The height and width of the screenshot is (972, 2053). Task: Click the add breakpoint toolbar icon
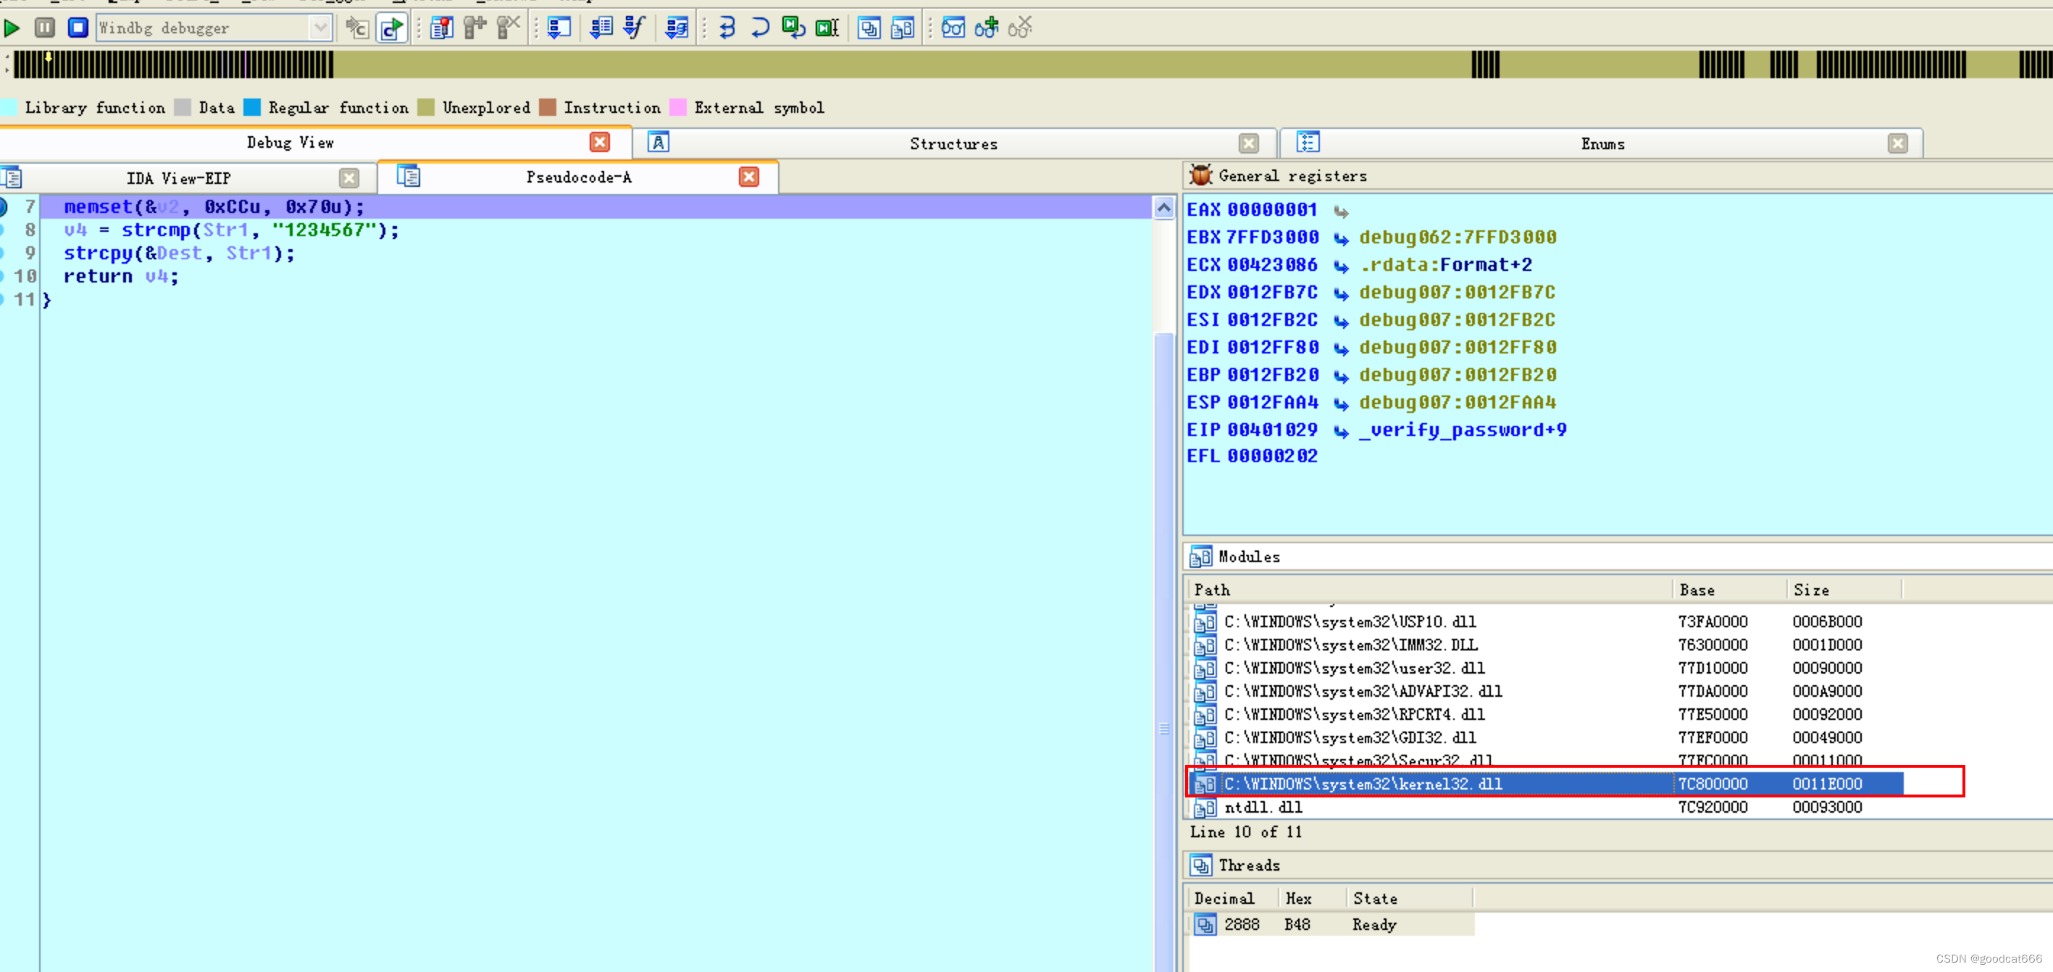point(476,29)
